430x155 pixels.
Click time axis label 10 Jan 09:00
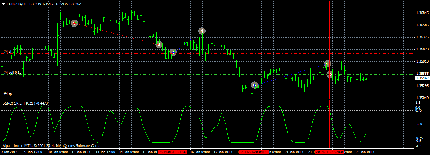coord(58,152)
